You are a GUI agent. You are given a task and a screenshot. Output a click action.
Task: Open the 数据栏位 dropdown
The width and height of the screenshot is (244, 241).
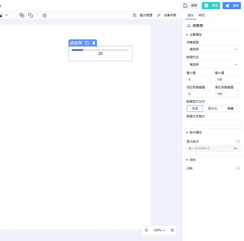click(x=213, y=65)
